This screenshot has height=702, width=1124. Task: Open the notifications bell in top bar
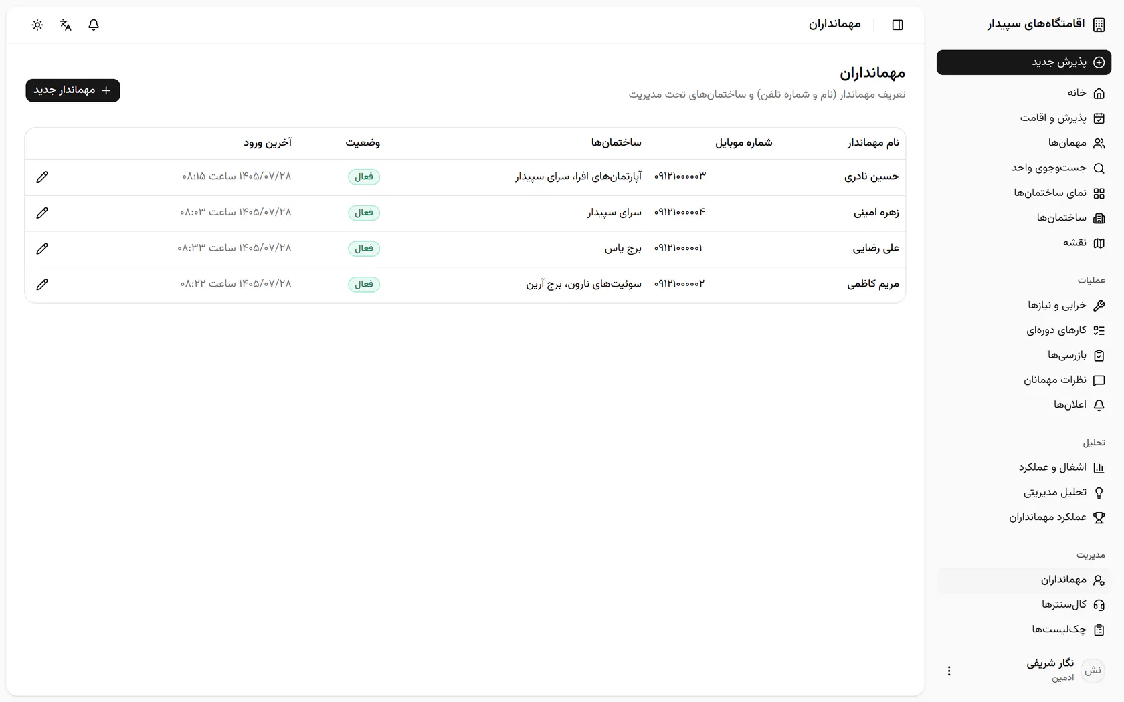click(94, 25)
